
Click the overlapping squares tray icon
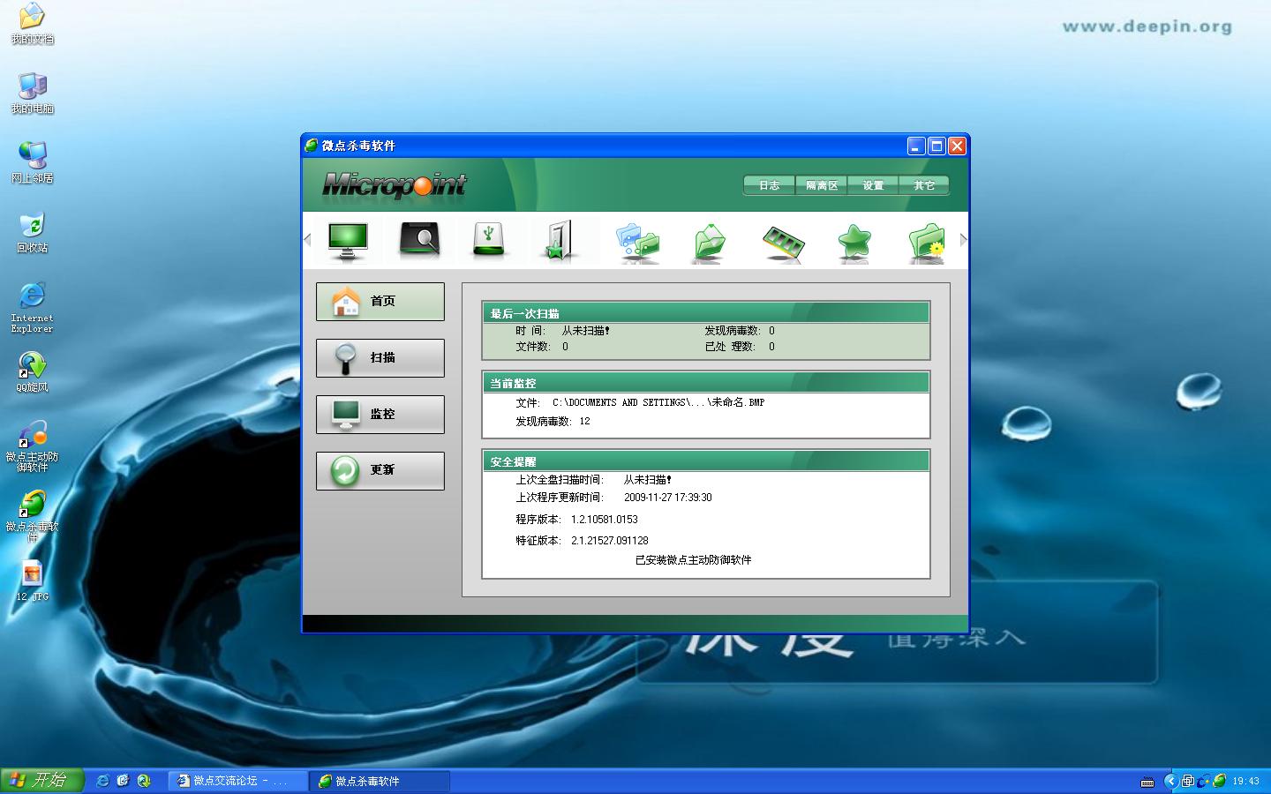(1188, 781)
